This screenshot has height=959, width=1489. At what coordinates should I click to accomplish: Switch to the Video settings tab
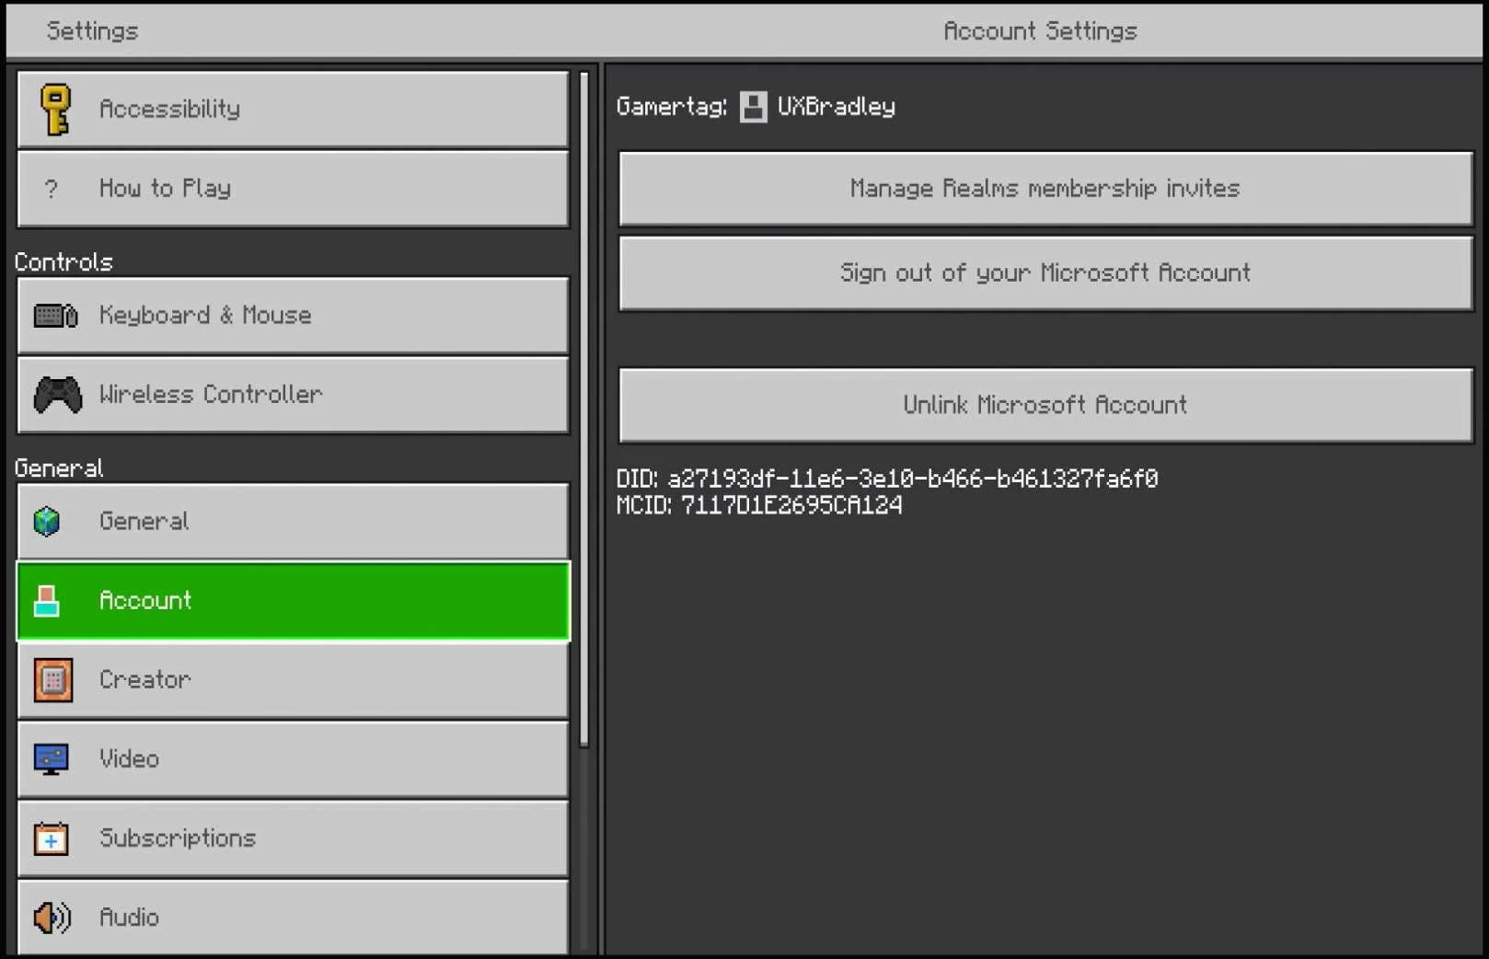[x=293, y=759]
